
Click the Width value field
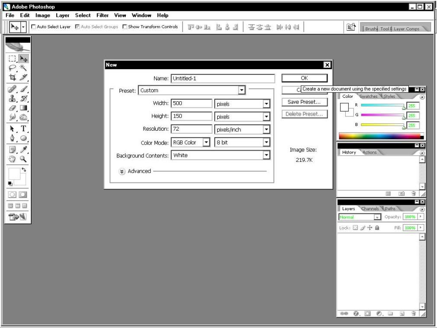(192, 103)
